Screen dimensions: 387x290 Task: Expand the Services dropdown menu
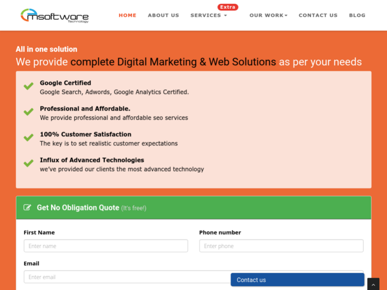click(209, 16)
